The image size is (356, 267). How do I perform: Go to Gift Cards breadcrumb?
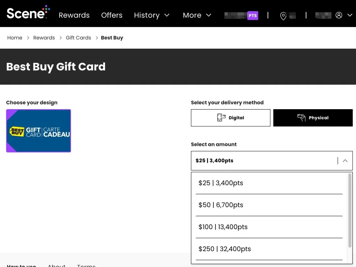78,38
